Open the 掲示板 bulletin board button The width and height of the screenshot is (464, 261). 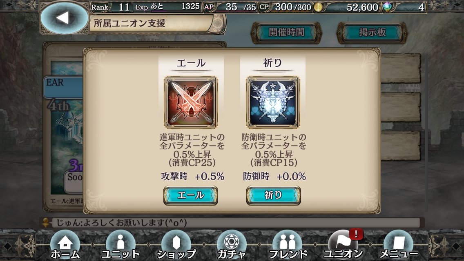pos(372,33)
